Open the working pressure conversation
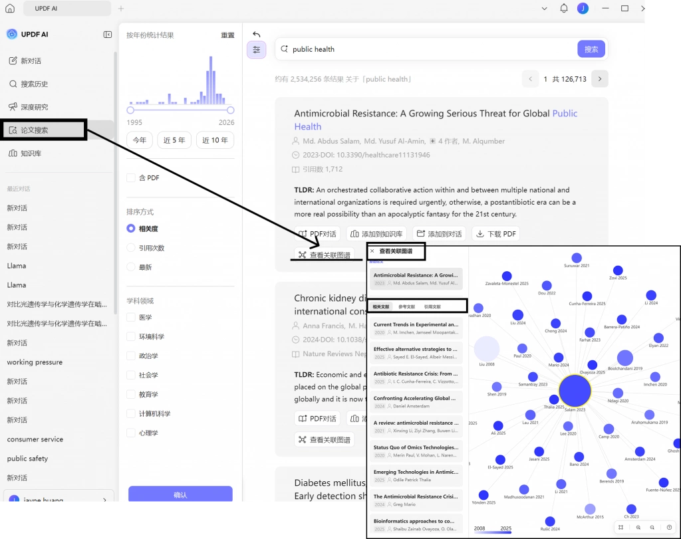 point(35,362)
